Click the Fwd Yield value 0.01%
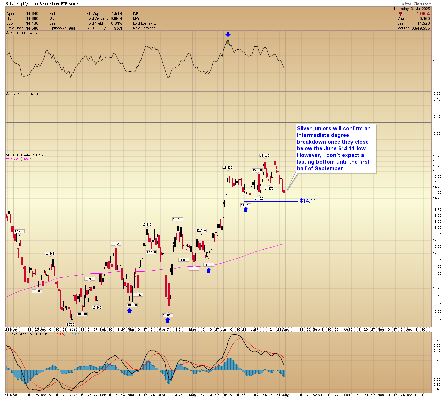 point(117,23)
